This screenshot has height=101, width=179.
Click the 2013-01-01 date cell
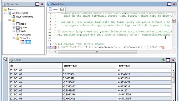click(x=36, y=70)
